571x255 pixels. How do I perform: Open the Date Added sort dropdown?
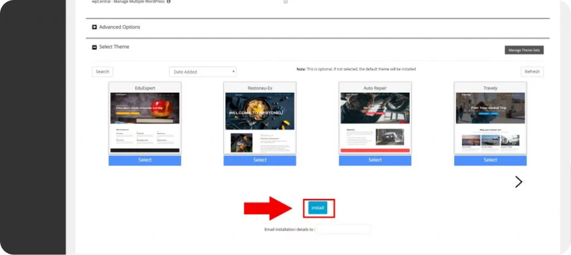[203, 72]
